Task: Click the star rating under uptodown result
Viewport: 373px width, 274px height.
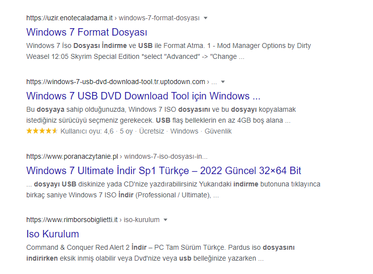Action: pyautogui.click(x=42, y=131)
